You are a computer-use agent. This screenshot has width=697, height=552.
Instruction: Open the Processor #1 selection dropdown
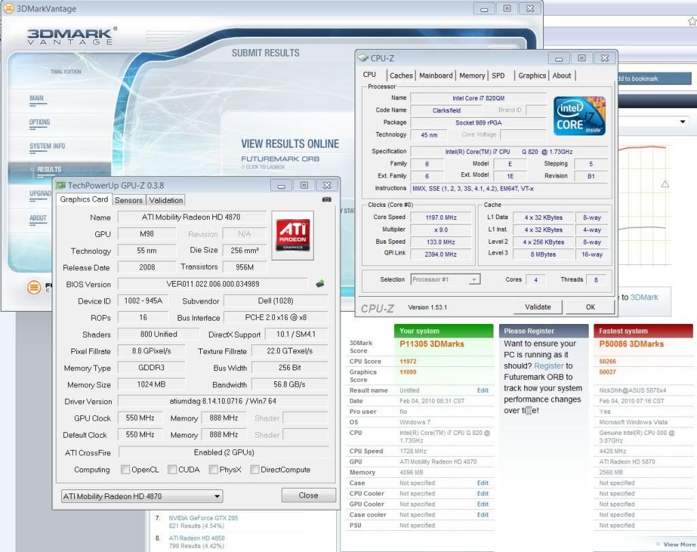(445, 280)
